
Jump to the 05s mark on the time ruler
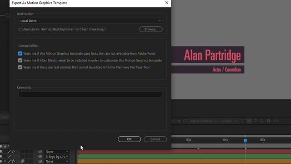(263, 140)
